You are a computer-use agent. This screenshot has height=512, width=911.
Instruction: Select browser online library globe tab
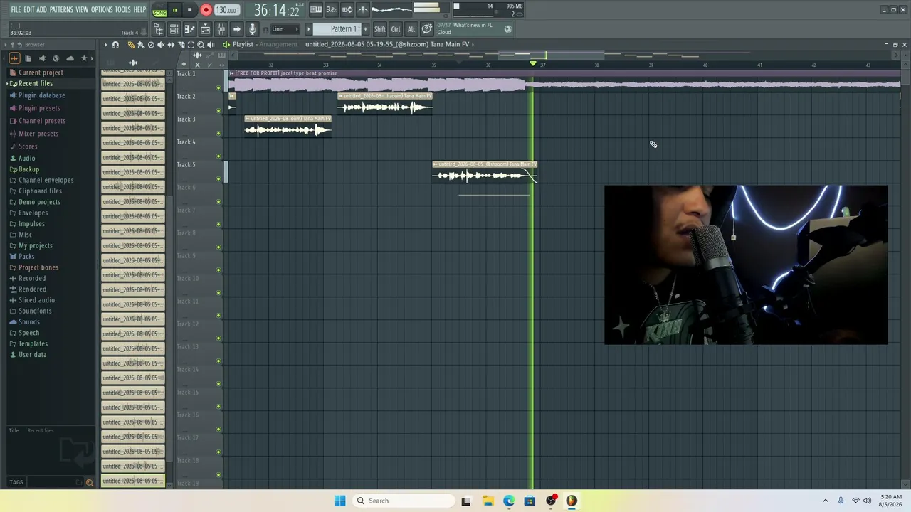click(x=56, y=58)
